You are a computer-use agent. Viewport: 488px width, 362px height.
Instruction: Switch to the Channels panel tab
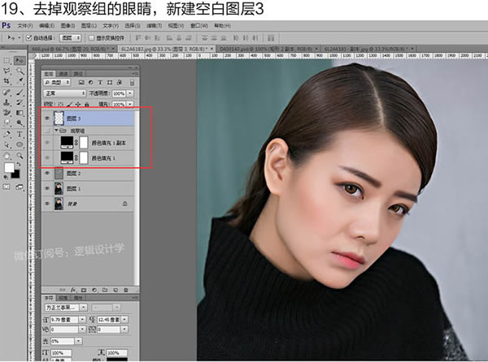(x=63, y=74)
